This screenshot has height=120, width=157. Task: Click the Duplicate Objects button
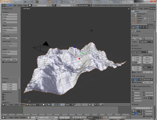10,28
